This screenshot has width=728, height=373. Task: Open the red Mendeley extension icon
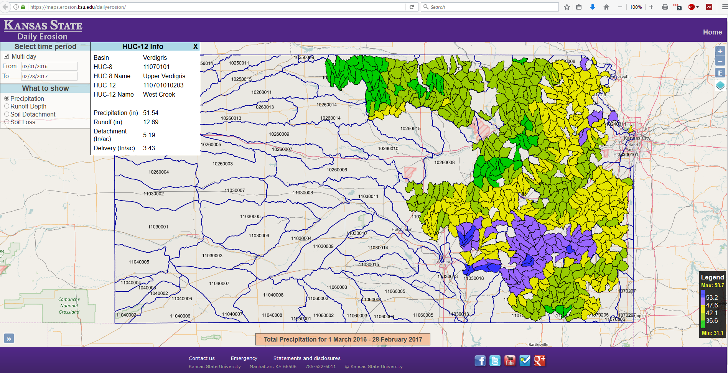pyautogui.click(x=709, y=7)
